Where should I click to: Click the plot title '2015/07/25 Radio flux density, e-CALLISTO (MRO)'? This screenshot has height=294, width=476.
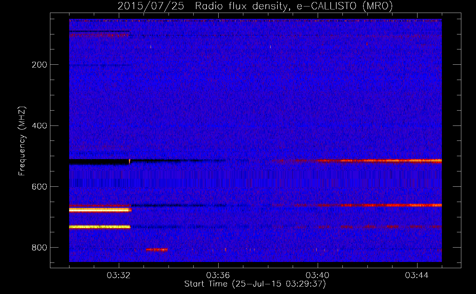pyautogui.click(x=255, y=6)
